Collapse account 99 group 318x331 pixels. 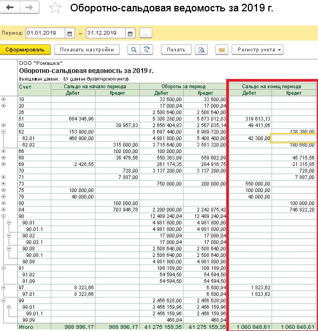(3, 300)
